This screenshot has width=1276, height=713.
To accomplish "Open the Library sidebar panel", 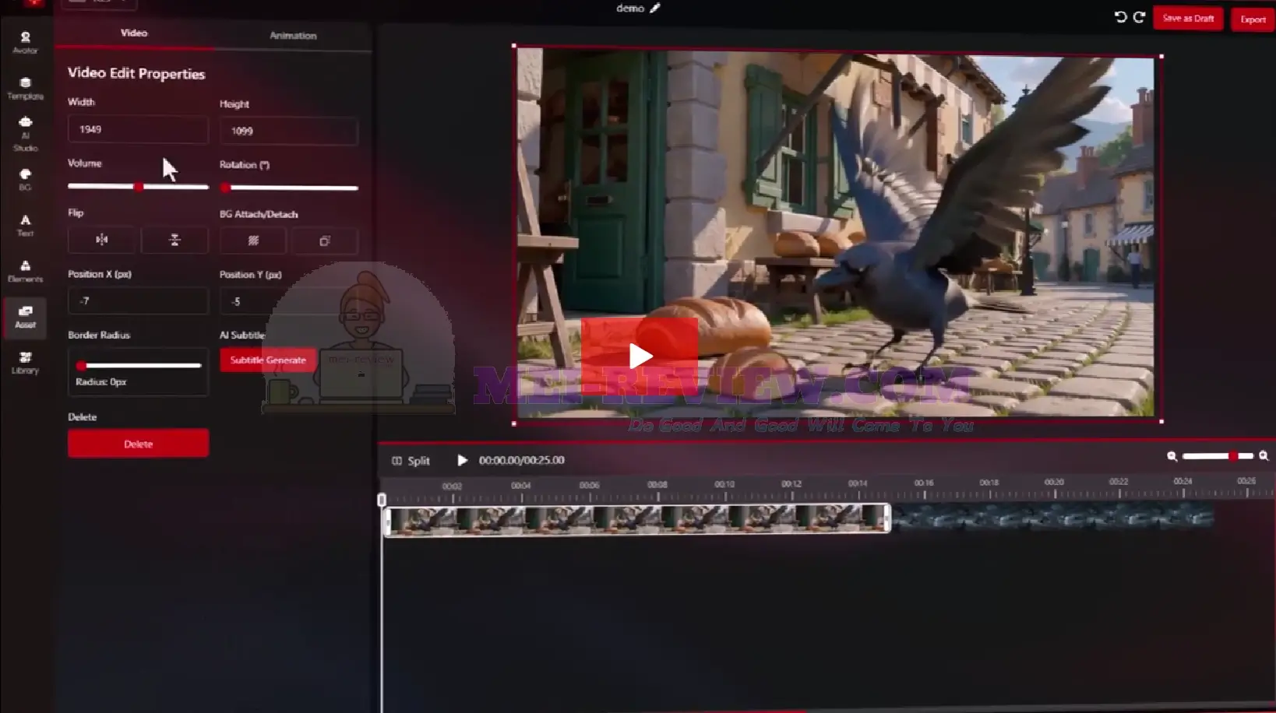I will point(25,362).
